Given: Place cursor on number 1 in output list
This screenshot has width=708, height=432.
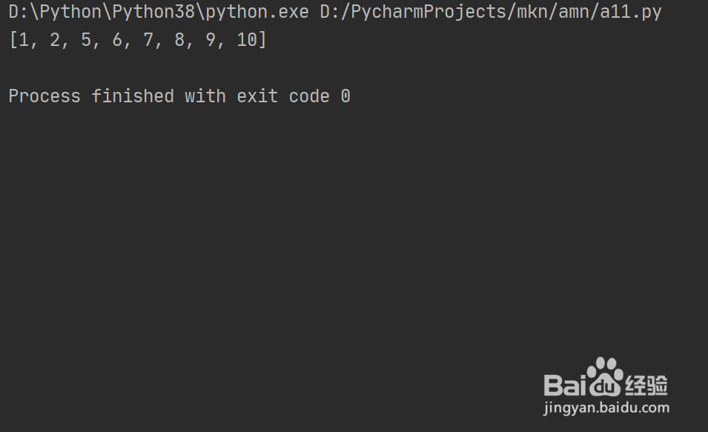Looking at the screenshot, I should tap(24, 40).
